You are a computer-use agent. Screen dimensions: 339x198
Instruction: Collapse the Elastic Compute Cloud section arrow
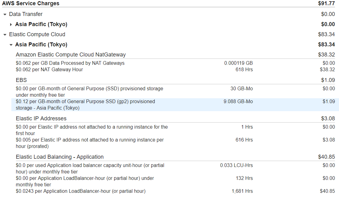click(x=5, y=35)
